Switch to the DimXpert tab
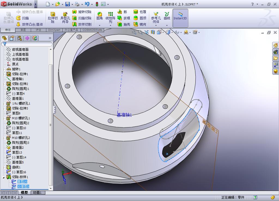The height and width of the screenshot is (201, 279). pyautogui.click(x=54, y=30)
